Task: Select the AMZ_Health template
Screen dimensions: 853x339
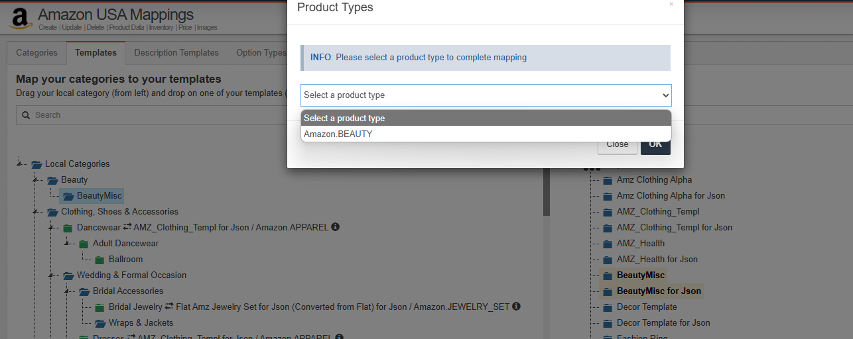Action: [641, 243]
